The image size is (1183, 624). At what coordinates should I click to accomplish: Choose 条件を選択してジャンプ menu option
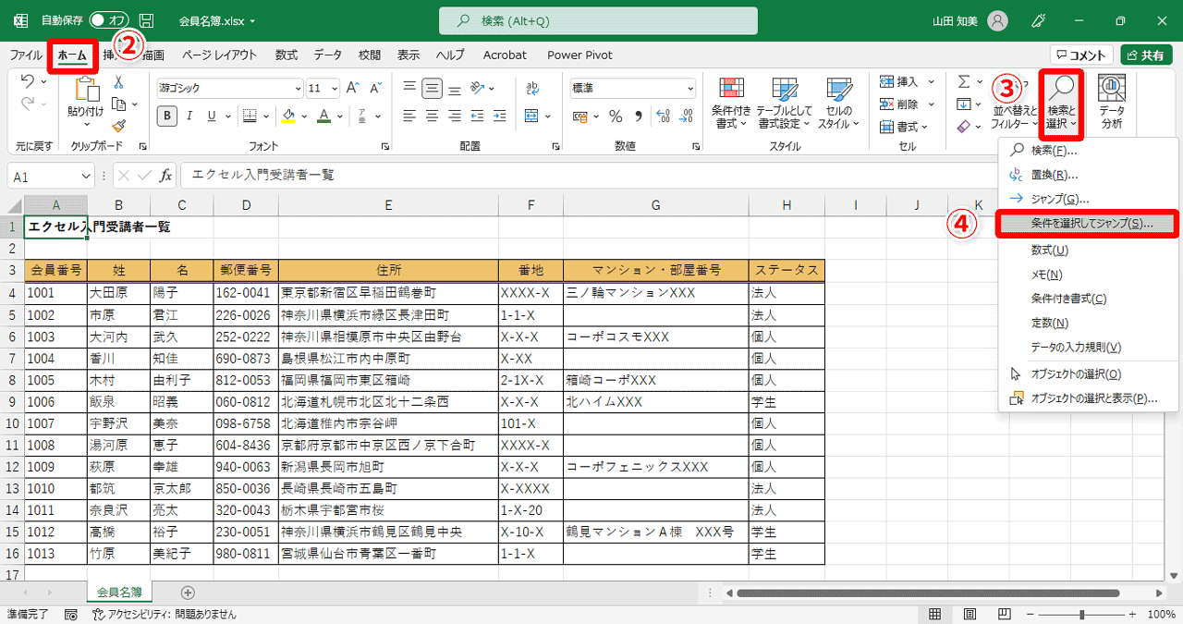pos(1092,225)
